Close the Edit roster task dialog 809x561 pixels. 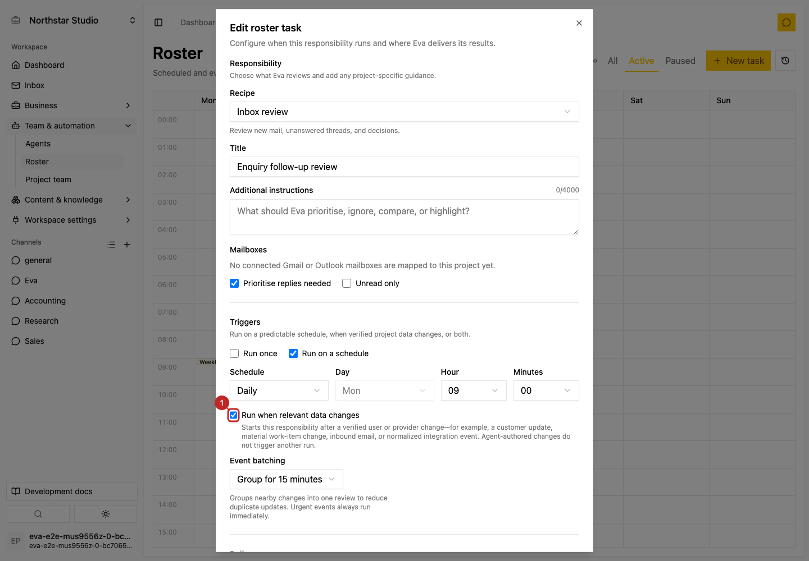(x=579, y=23)
